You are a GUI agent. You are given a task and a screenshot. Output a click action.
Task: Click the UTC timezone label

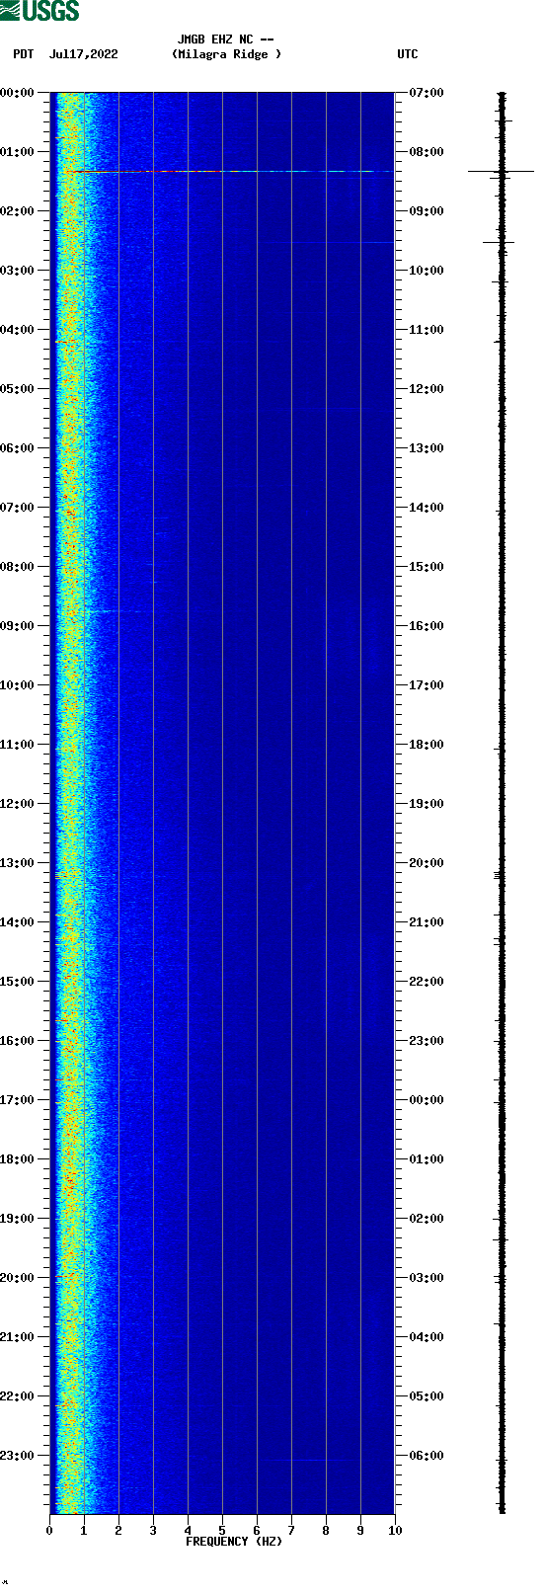pyautogui.click(x=408, y=54)
